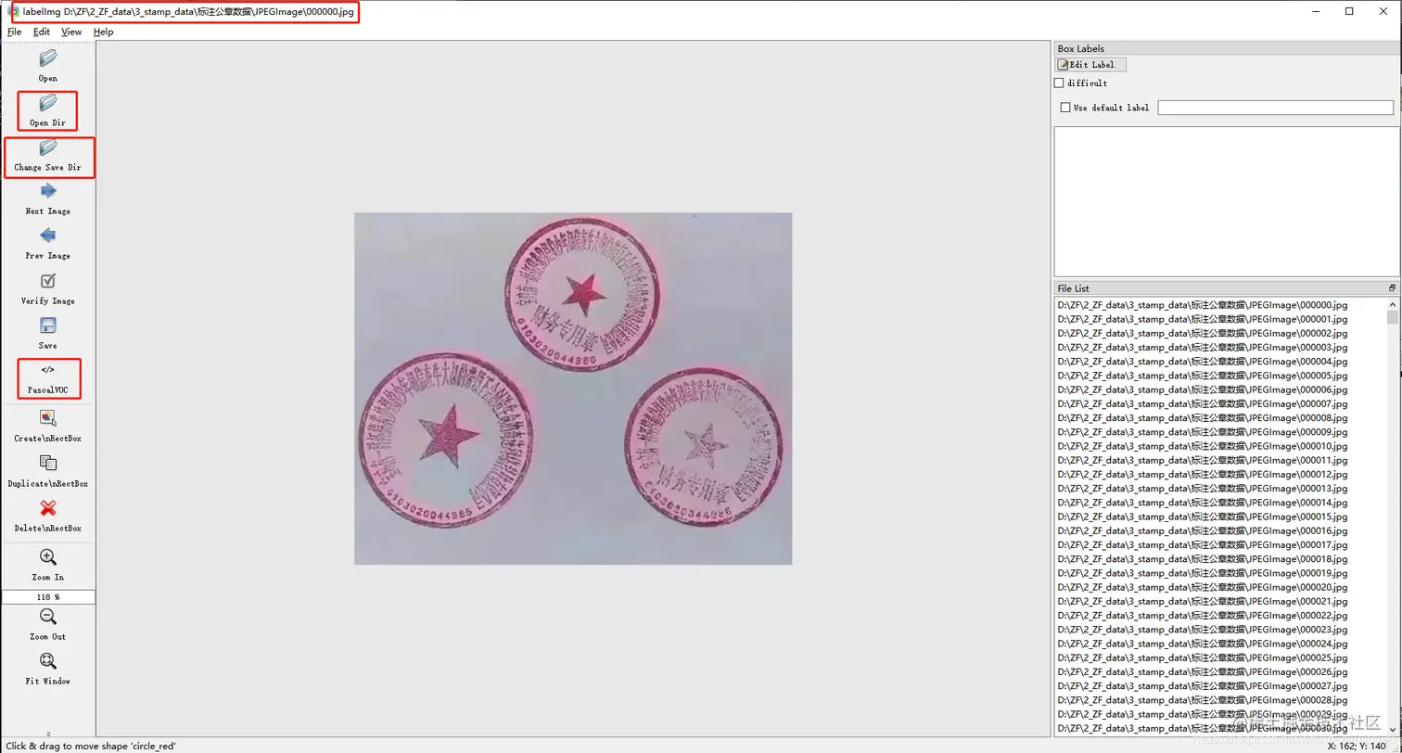Screen dimensions: 1402x753
Task: Select file 000018.jpg in File List
Action: [x=1203, y=559]
